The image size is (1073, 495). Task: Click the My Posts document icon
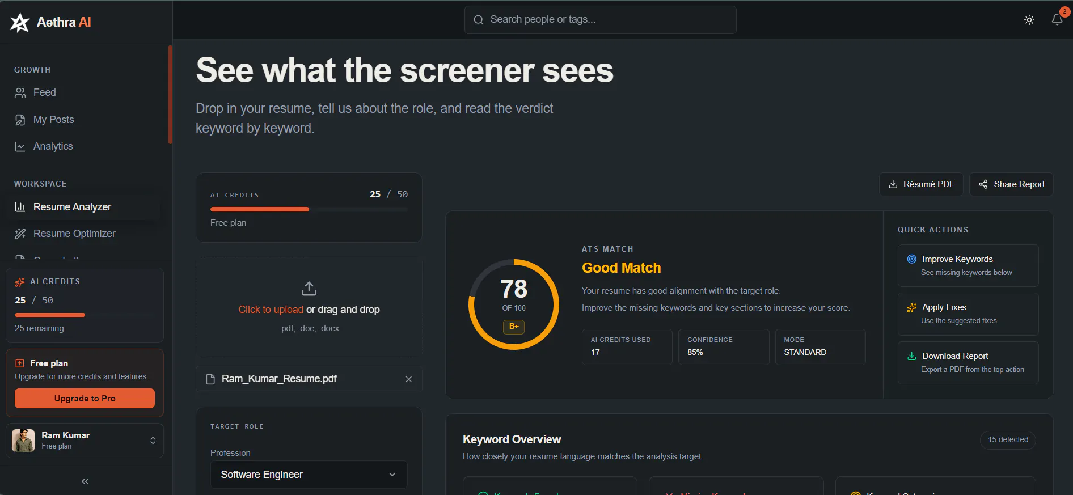tap(20, 120)
